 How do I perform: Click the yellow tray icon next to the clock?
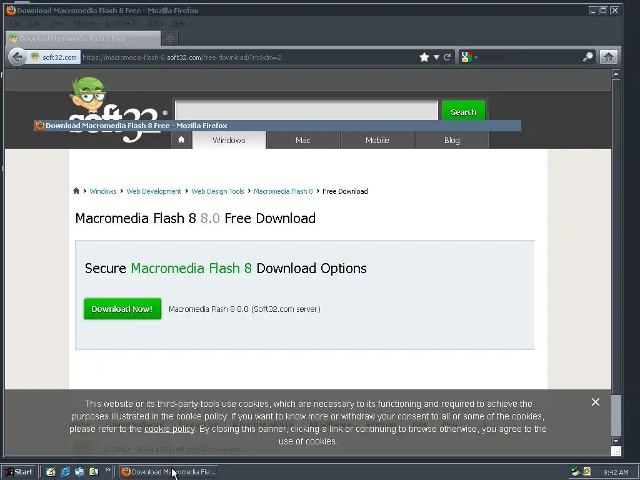(587, 471)
